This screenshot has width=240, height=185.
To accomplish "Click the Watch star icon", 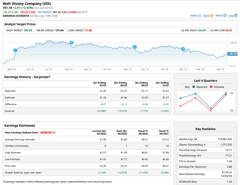I will point(225,15).
